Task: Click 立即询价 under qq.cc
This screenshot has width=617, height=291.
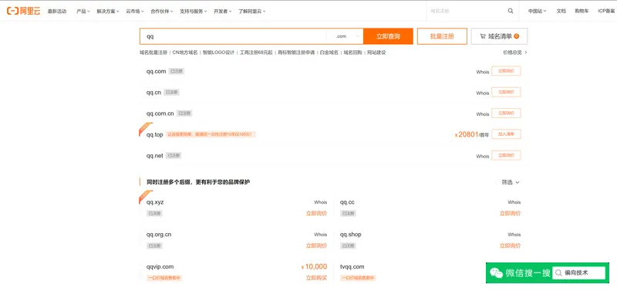Action: tap(510, 214)
